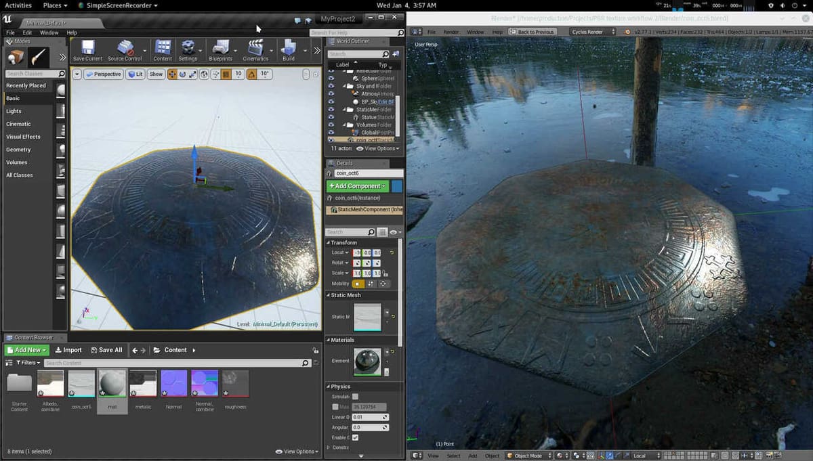Open the GNOME Activities overview

click(x=18, y=5)
